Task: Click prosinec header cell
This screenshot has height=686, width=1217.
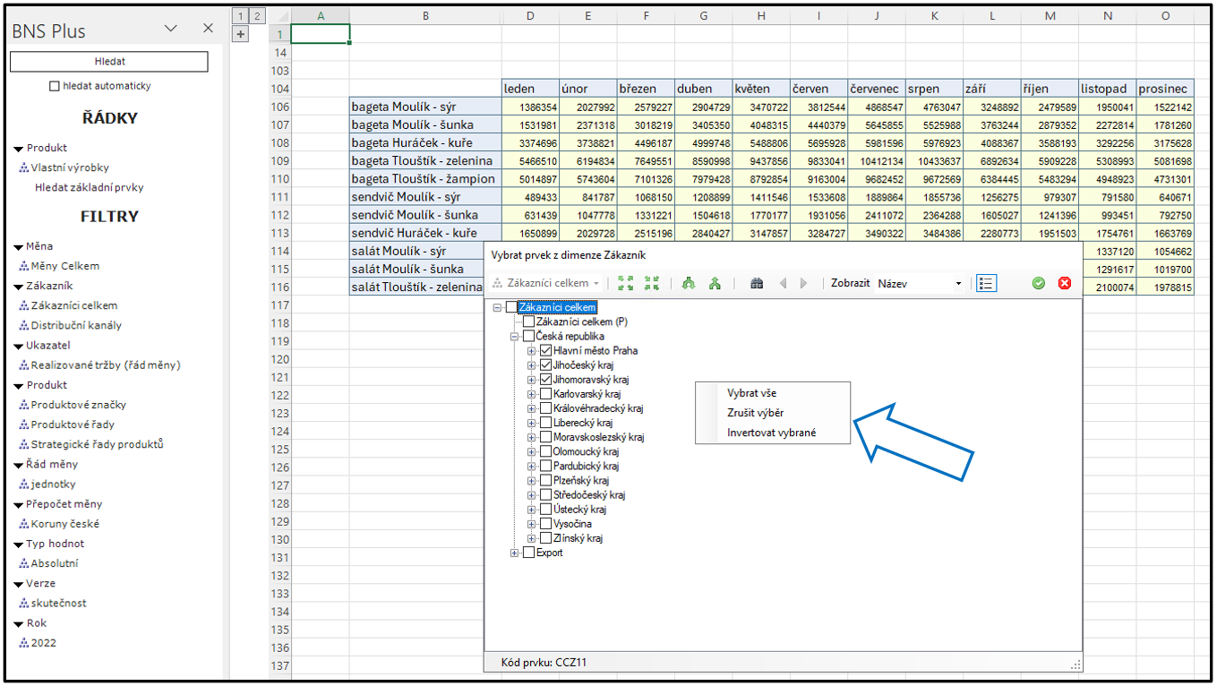Action: pos(1165,89)
